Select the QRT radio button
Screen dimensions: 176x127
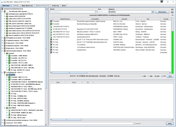click(142, 77)
